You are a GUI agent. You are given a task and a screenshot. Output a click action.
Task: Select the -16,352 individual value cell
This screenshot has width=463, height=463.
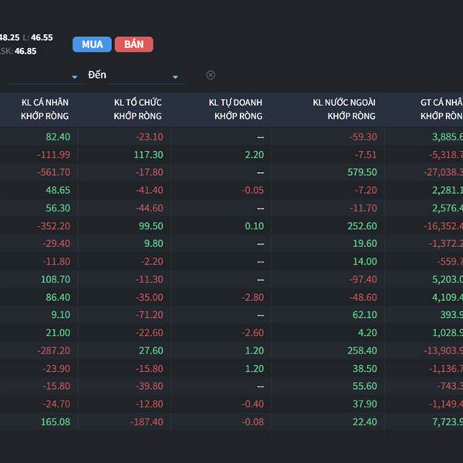coord(443,226)
